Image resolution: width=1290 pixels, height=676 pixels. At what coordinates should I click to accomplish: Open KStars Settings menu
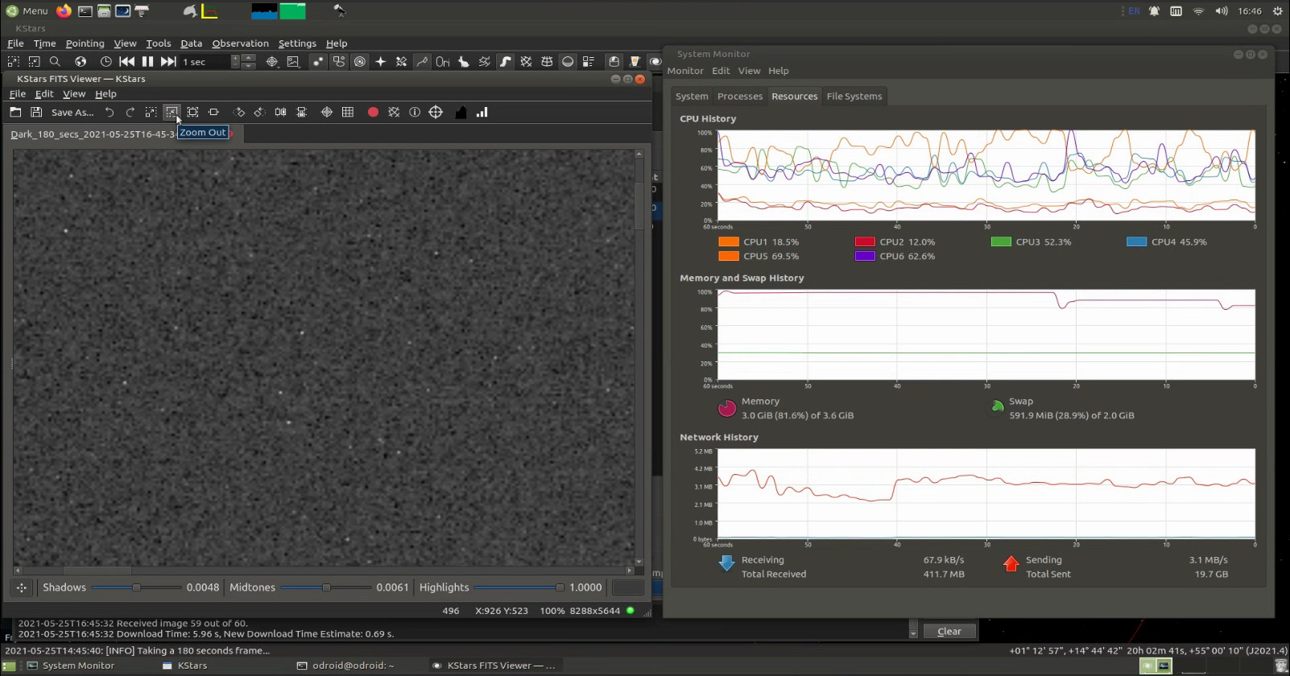tap(297, 43)
